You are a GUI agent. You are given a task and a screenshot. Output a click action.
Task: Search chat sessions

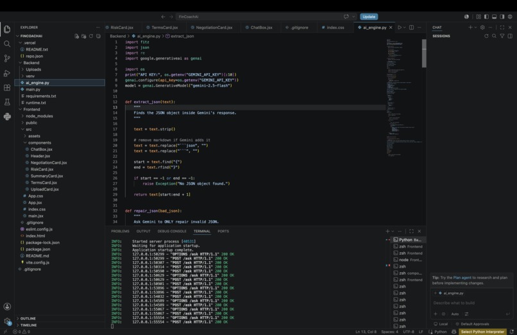pos(494,37)
